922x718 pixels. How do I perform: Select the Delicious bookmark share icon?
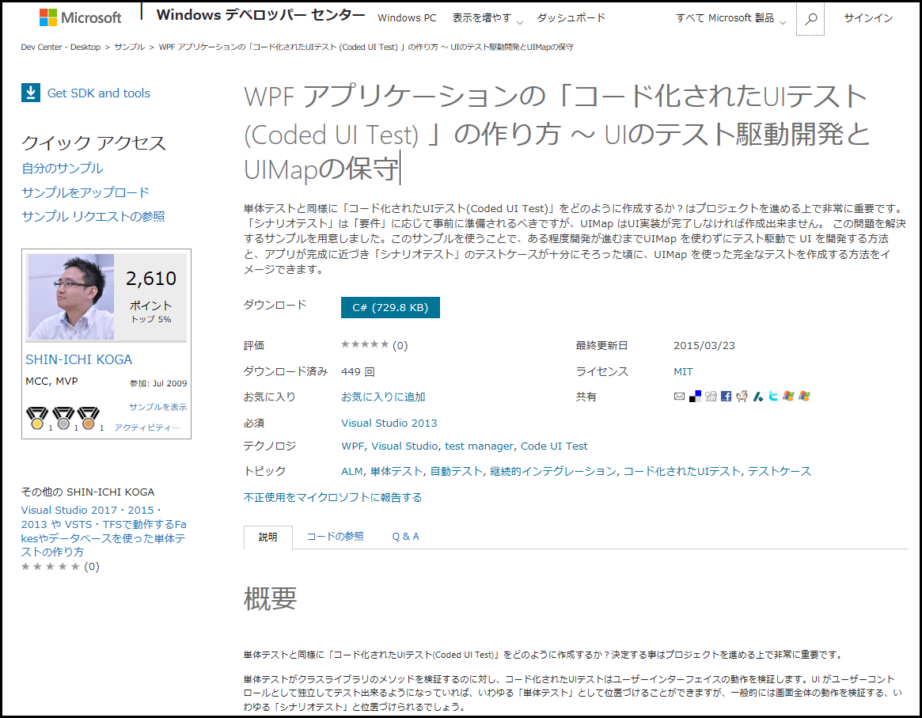click(695, 396)
